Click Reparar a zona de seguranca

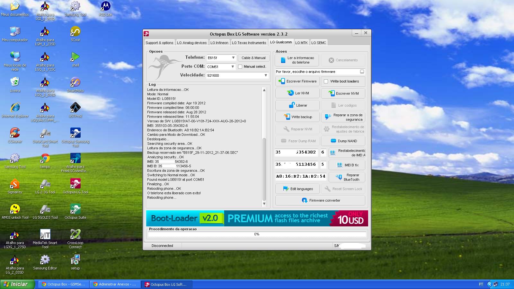point(343,117)
